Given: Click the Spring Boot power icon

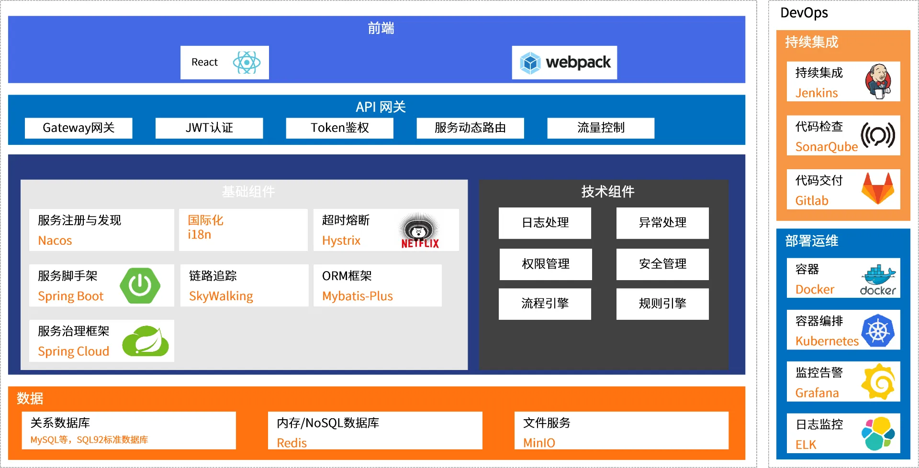Looking at the screenshot, I should (140, 286).
